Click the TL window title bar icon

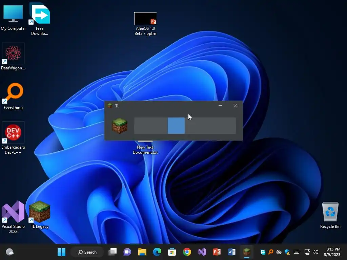[x=110, y=106]
